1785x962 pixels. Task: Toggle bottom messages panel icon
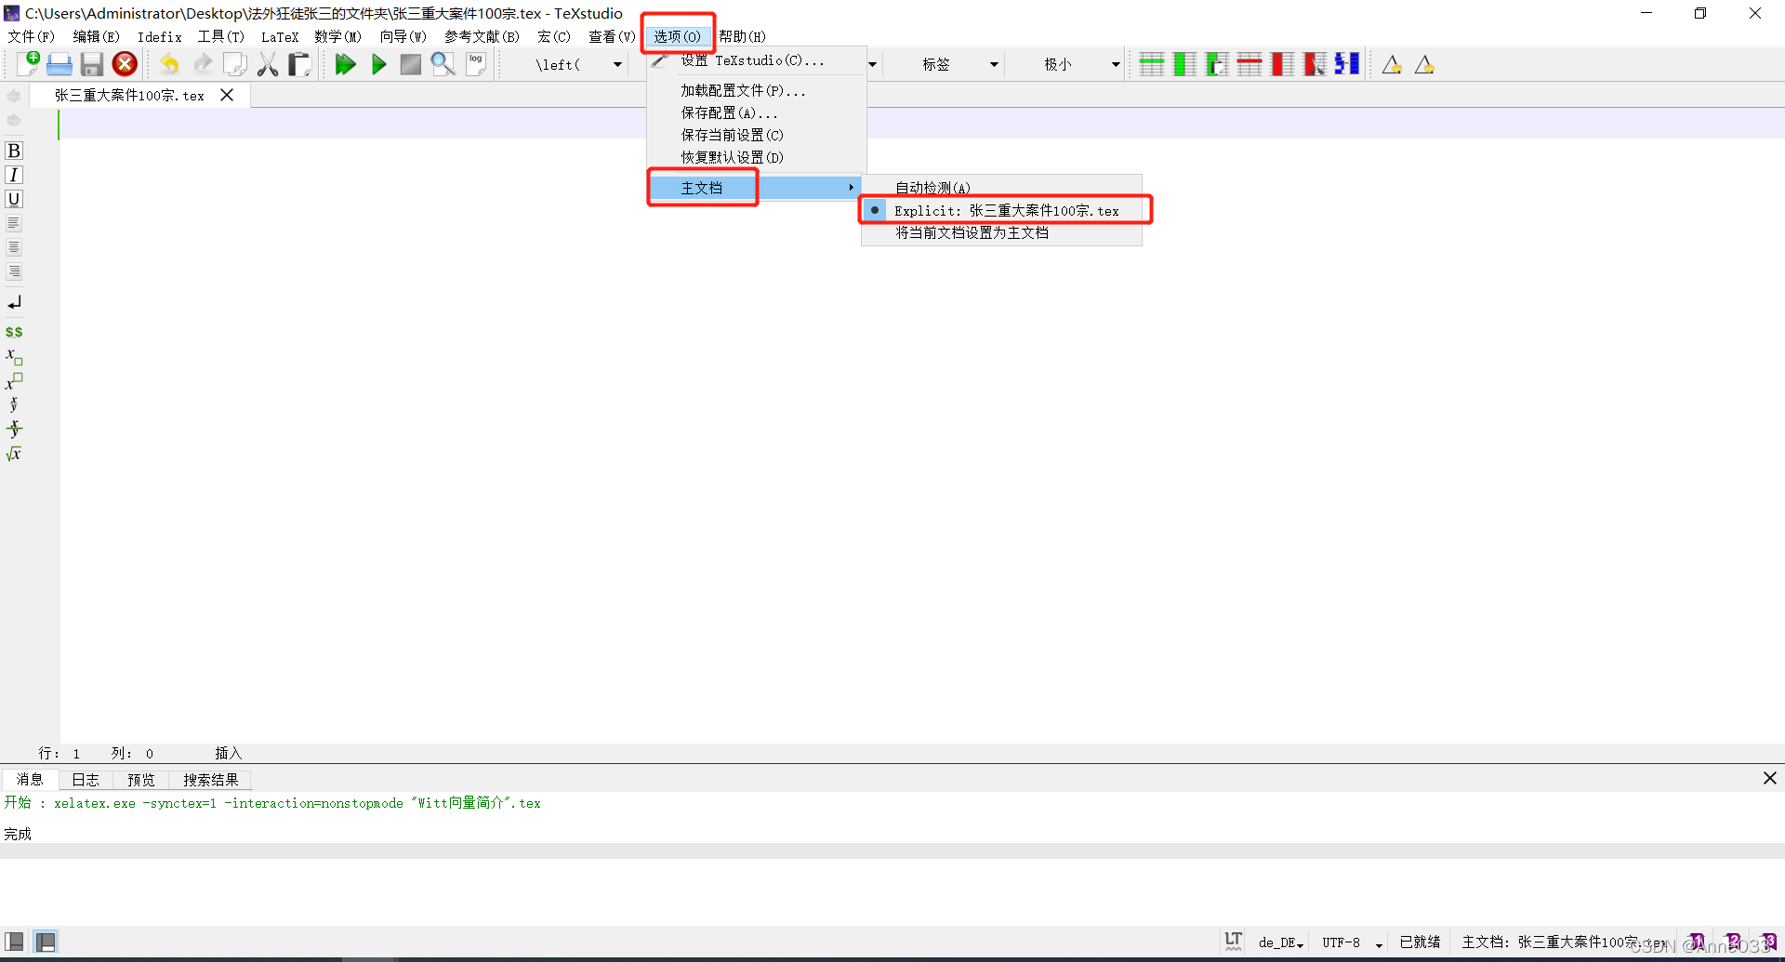[46, 942]
